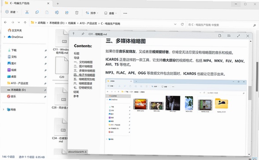
Task: Click the preview window vertical scrollbar
Action: pyautogui.click(x=250, y=97)
